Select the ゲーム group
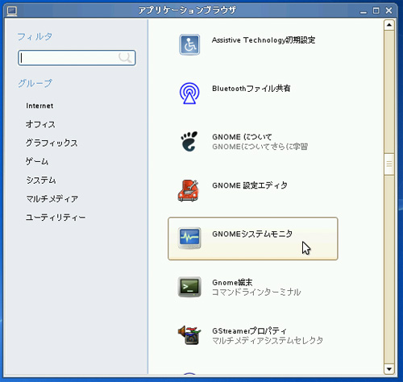This screenshot has width=403, height=382. click(x=37, y=161)
